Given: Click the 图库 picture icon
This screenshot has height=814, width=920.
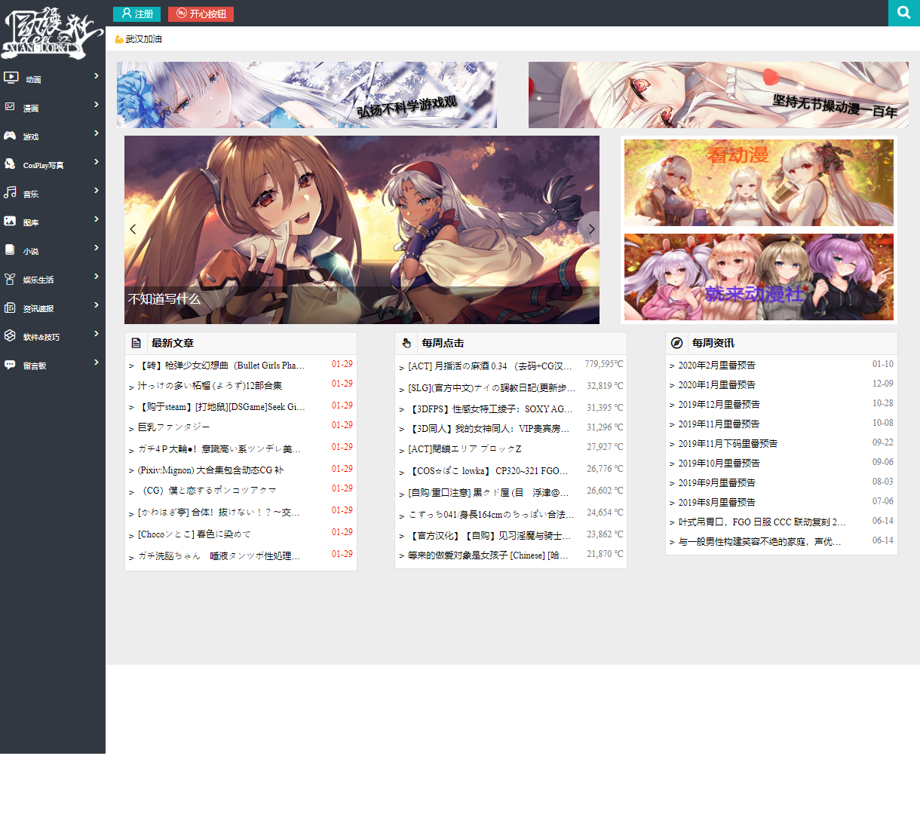Looking at the screenshot, I should coord(10,222).
